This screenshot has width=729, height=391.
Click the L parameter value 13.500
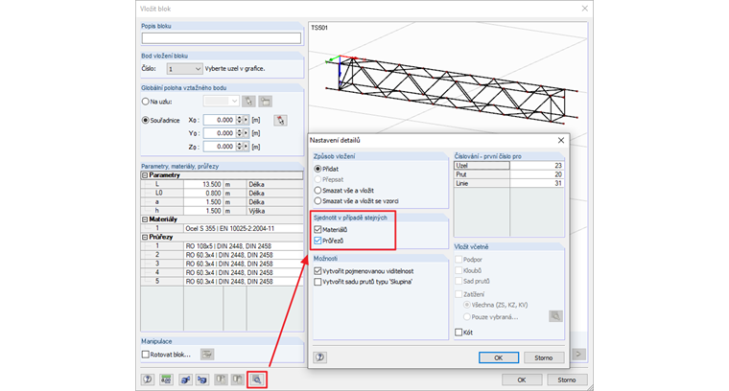203,184
